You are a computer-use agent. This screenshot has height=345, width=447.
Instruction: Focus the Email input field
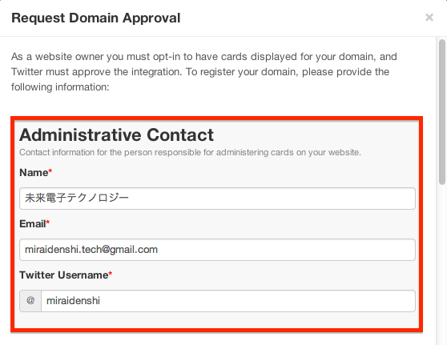(x=217, y=250)
